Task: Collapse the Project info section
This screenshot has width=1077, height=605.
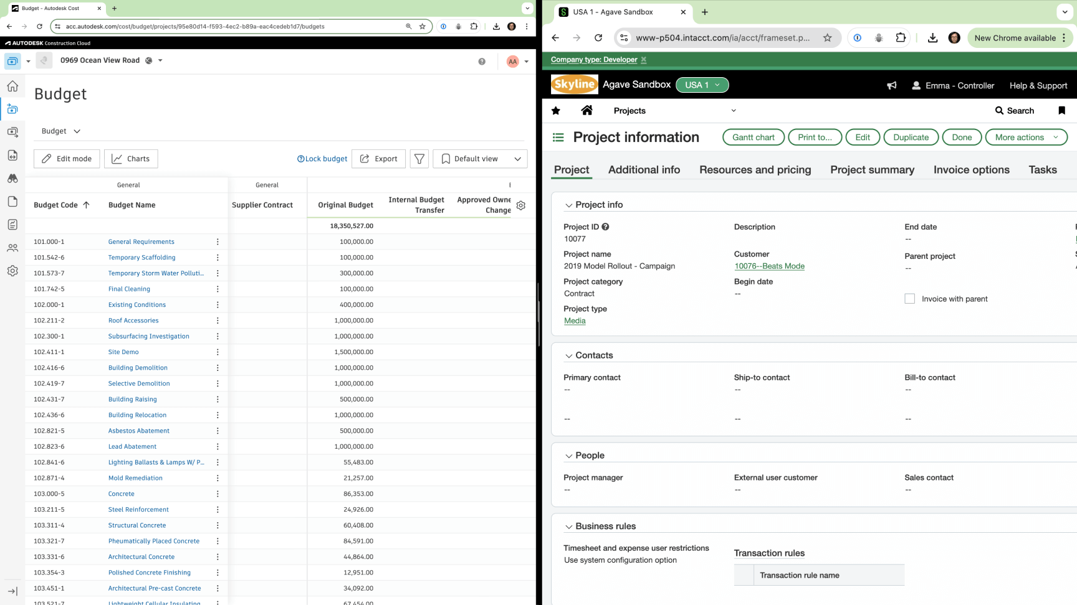Action: tap(568, 205)
